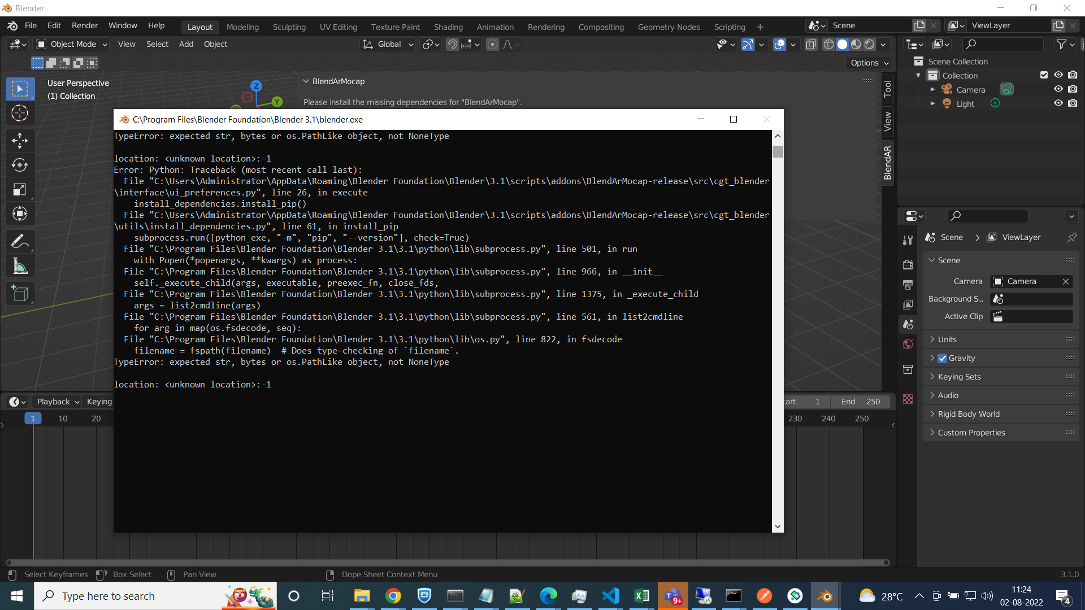The width and height of the screenshot is (1085, 610).
Task: Select the Scale tool
Action: [20, 190]
